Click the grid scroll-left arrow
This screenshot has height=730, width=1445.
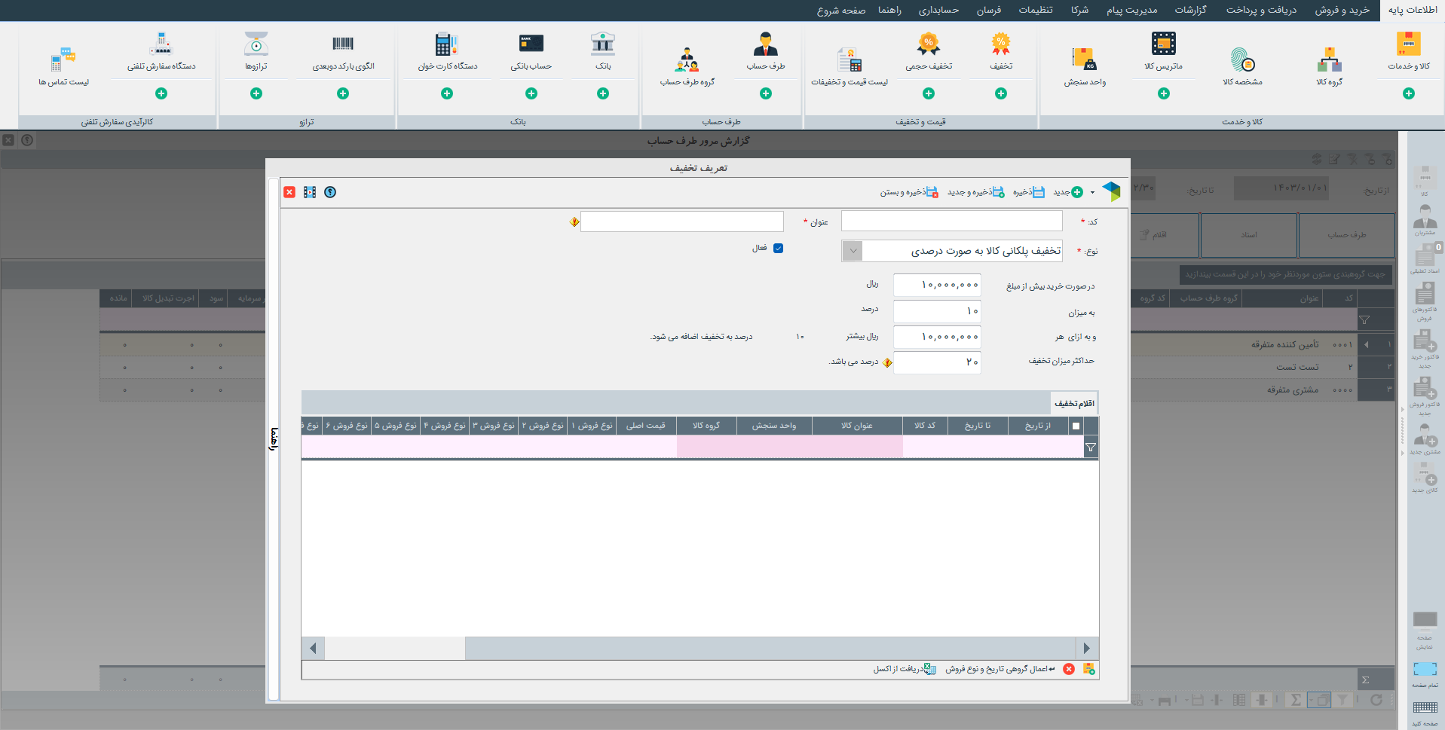(313, 648)
